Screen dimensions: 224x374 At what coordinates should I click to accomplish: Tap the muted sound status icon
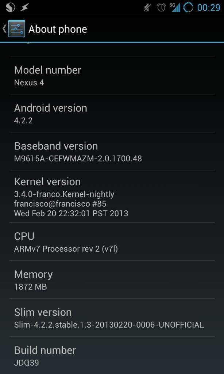[x=147, y=8]
